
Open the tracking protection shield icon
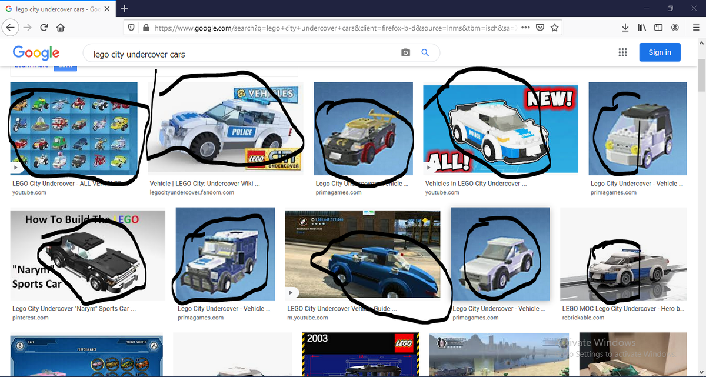pyautogui.click(x=131, y=28)
